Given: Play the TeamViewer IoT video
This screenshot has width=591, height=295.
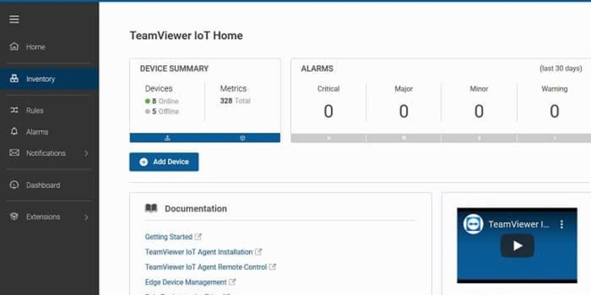Looking at the screenshot, I should coord(517,245).
